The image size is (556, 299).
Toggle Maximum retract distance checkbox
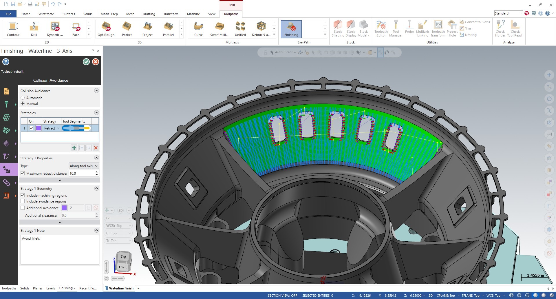point(23,174)
